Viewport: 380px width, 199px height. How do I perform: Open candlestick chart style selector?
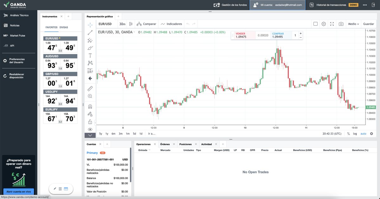pyautogui.click(x=130, y=24)
